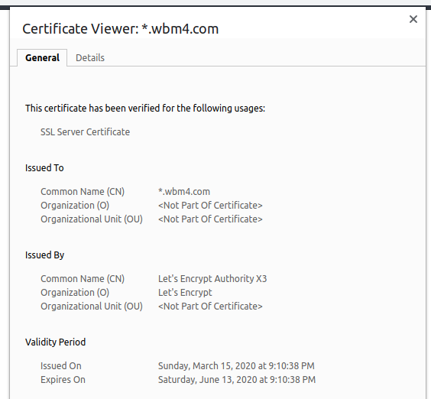Image resolution: width=431 pixels, height=399 pixels.
Task: Click the Issued By section heading
Action: [x=44, y=255]
